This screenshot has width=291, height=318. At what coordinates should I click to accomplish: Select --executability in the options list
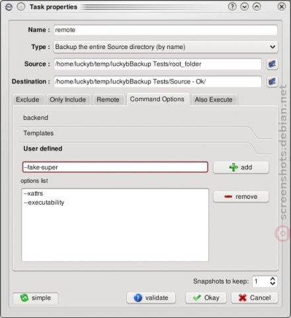click(44, 203)
